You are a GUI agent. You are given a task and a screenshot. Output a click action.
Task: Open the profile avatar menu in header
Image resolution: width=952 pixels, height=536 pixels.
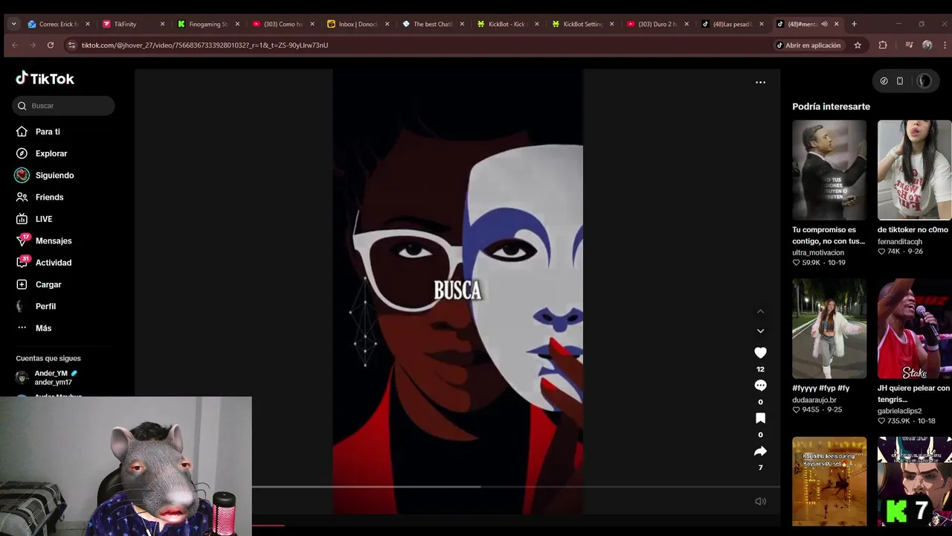[924, 81]
